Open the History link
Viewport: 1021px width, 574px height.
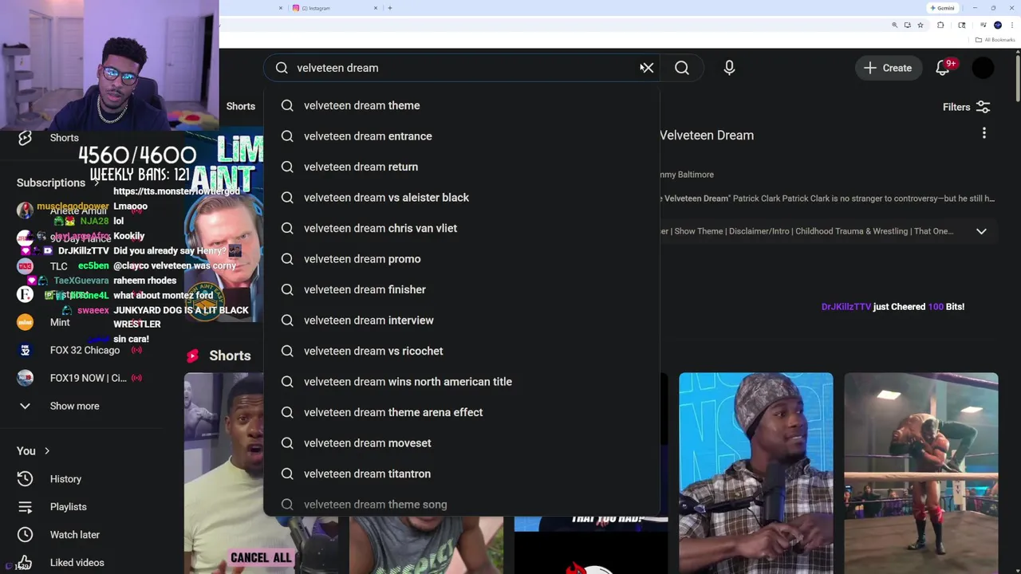pyautogui.click(x=65, y=479)
